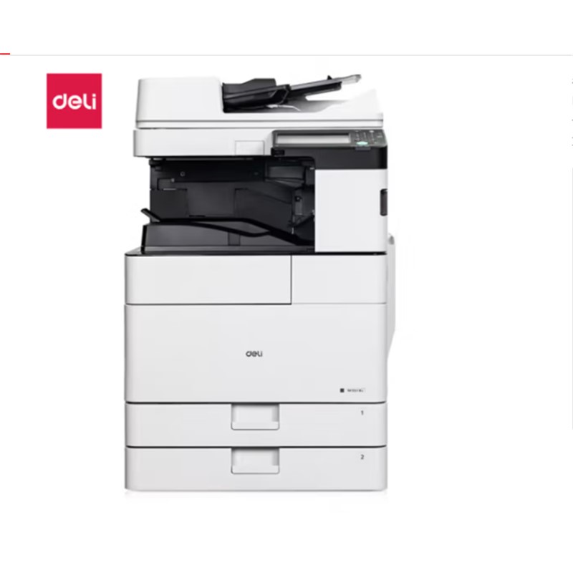
Task: Click the red deli brand logo
Action: point(74,101)
